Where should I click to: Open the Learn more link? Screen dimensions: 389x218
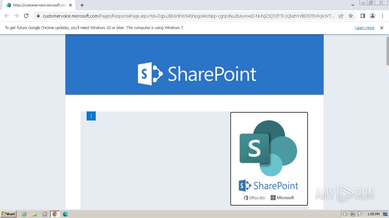[365, 28]
